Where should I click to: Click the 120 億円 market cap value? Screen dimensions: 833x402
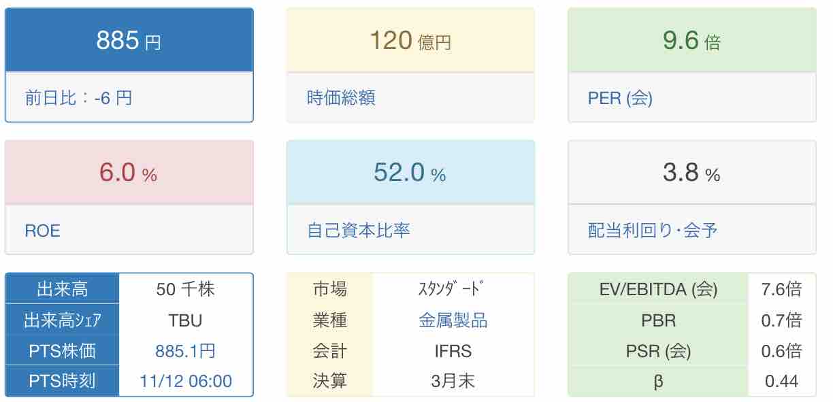coord(410,41)
